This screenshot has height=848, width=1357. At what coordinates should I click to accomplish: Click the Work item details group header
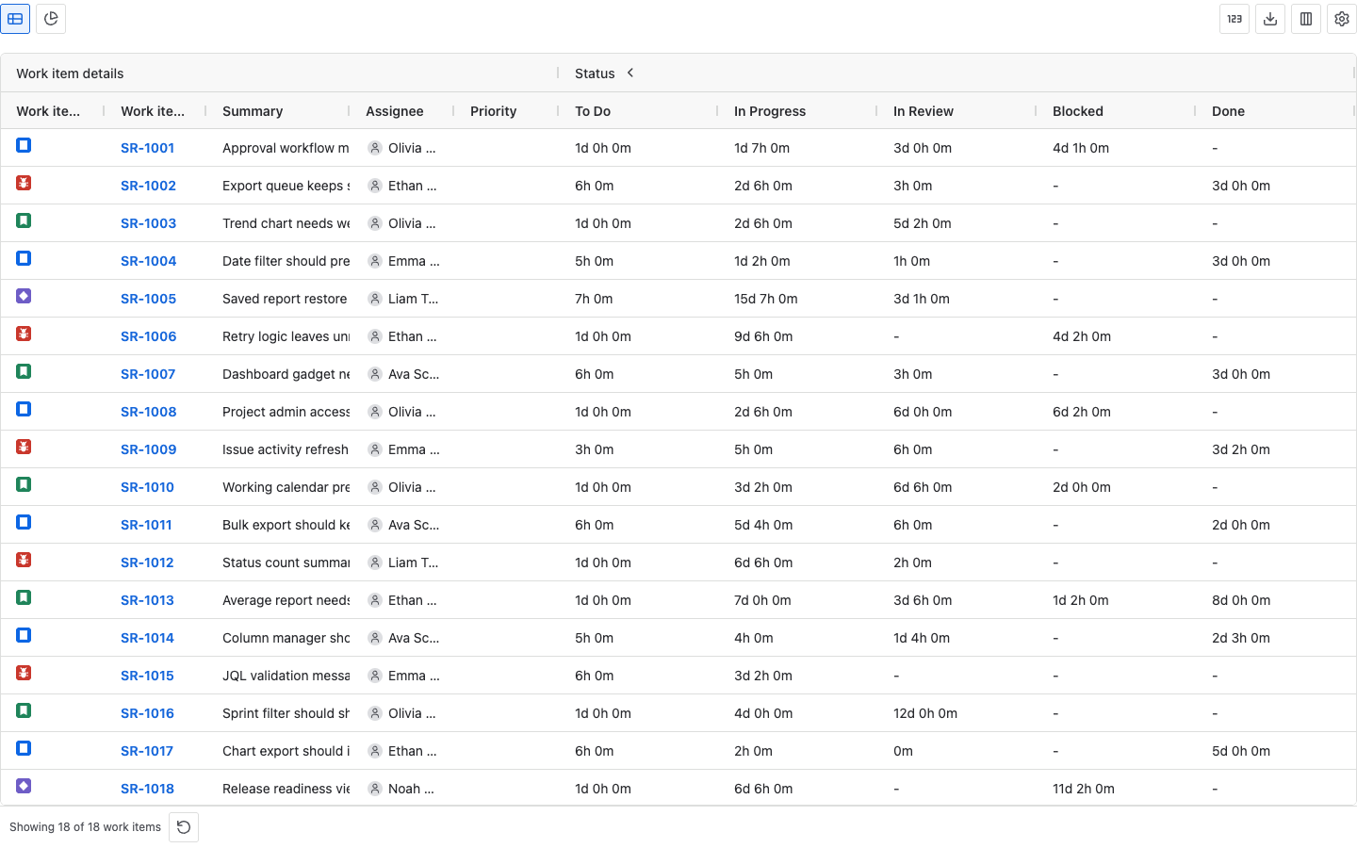70,73
